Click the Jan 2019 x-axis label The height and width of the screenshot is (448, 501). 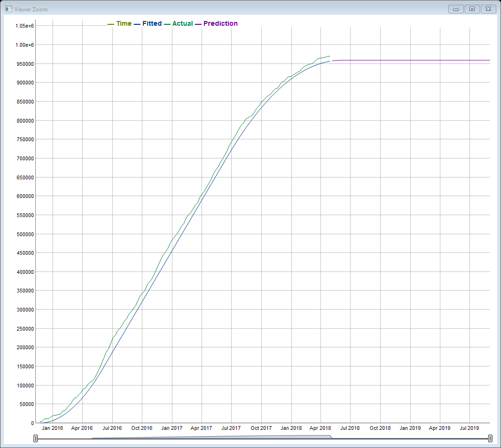click(410, 428)
